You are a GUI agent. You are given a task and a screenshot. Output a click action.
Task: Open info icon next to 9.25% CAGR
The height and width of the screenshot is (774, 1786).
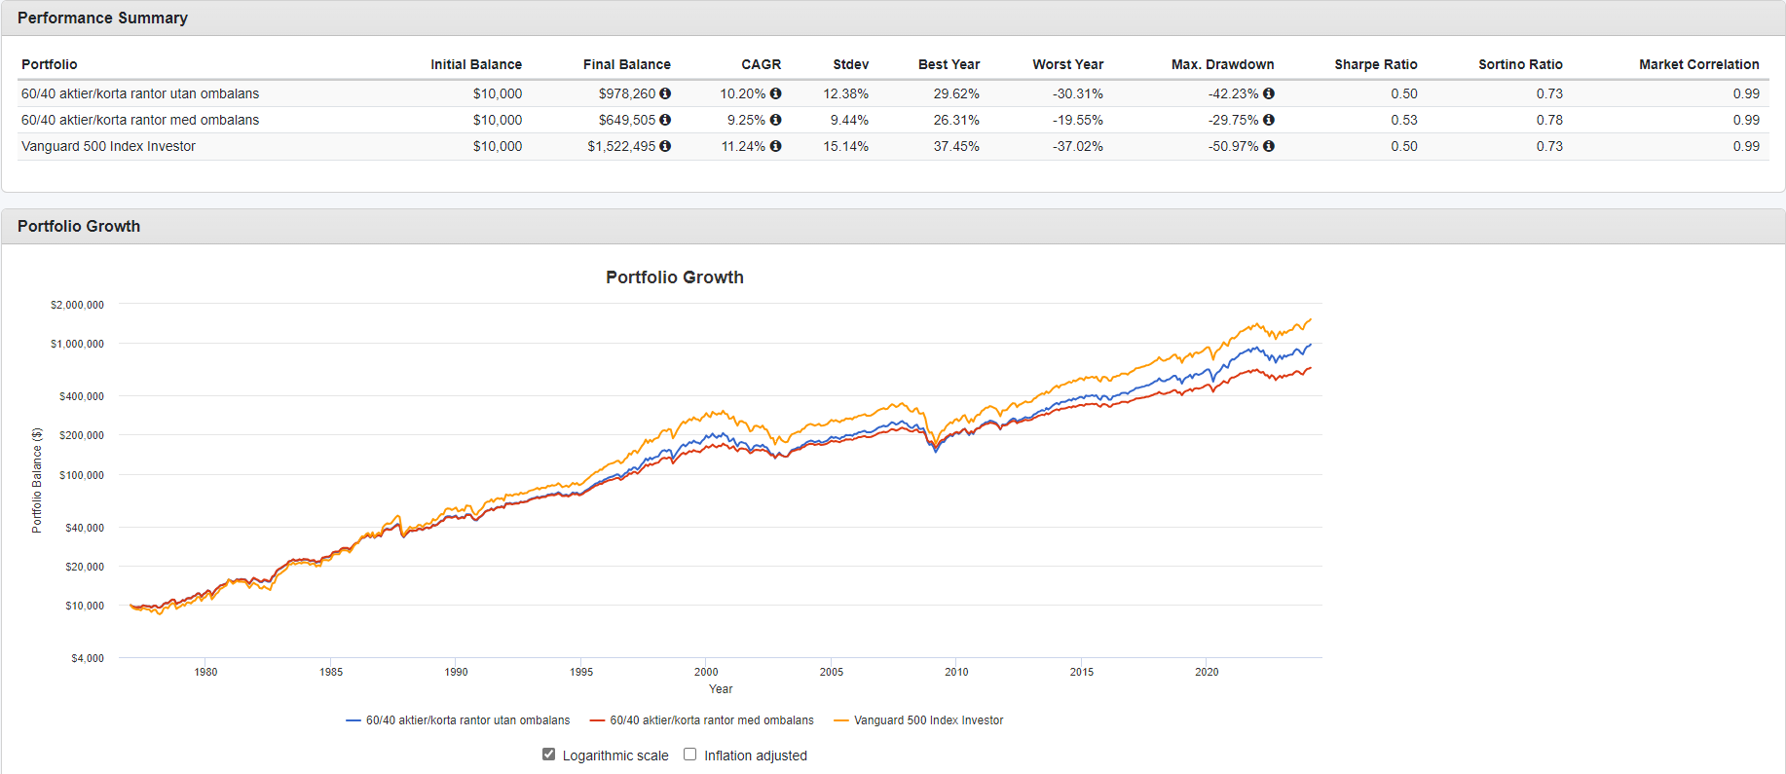(x=775, y=120)
